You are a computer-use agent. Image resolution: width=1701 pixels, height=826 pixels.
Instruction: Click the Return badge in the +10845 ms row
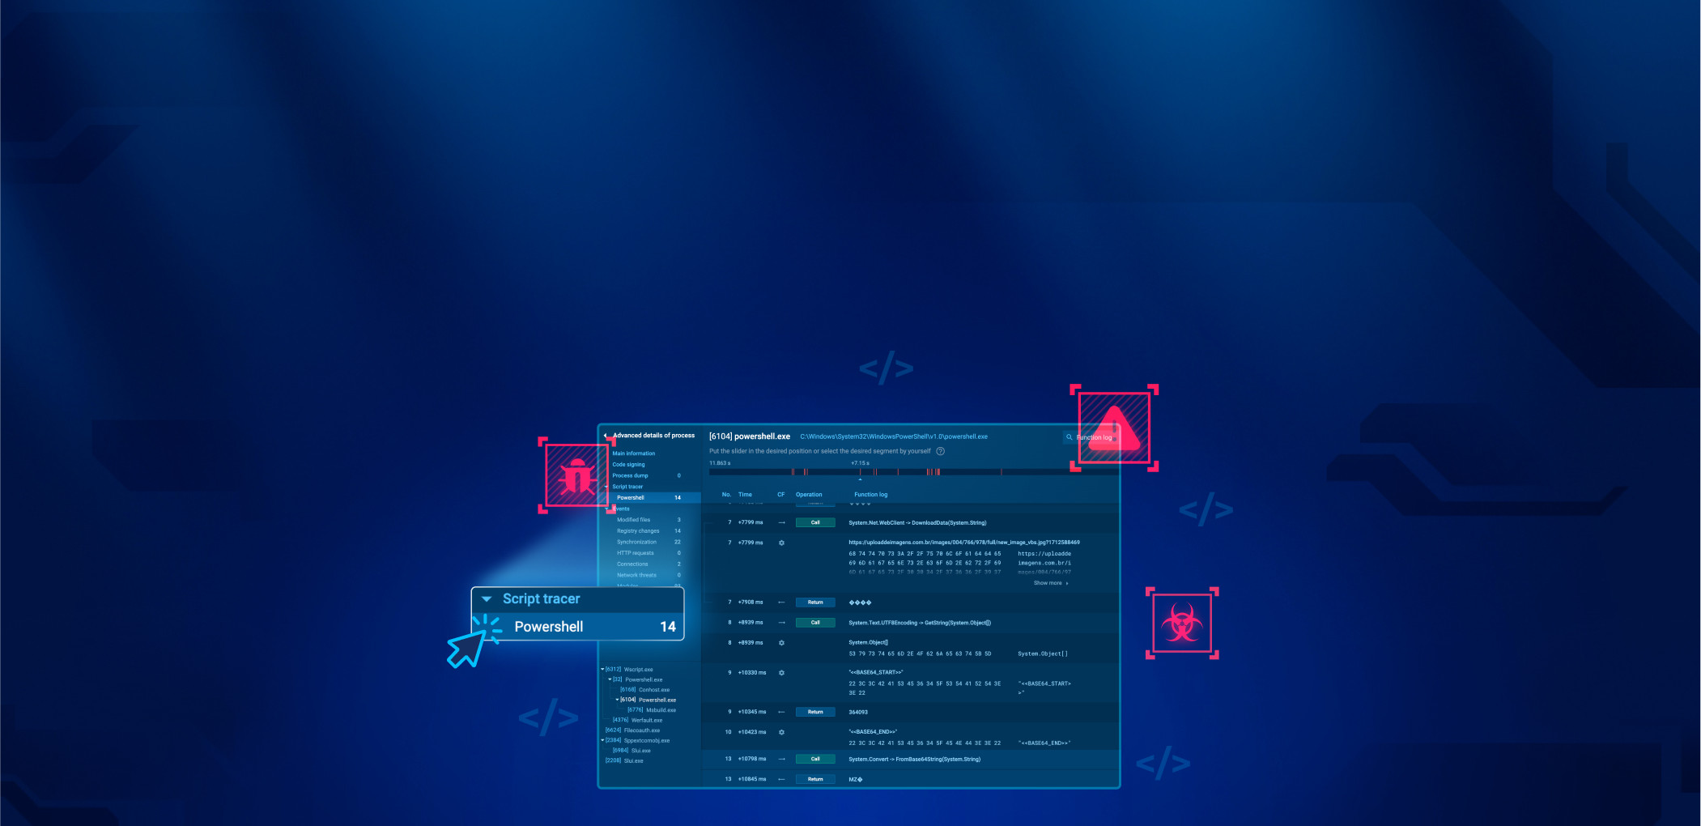tap(815, 780)
